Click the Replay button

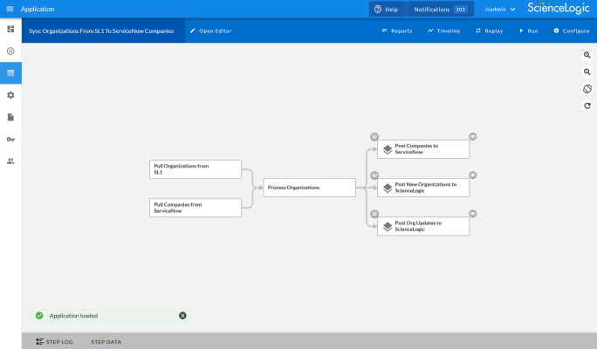coord(490,31)
